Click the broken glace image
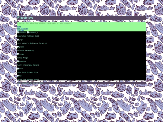This screenshot has width=163, height=122. [x=21, y=47]
